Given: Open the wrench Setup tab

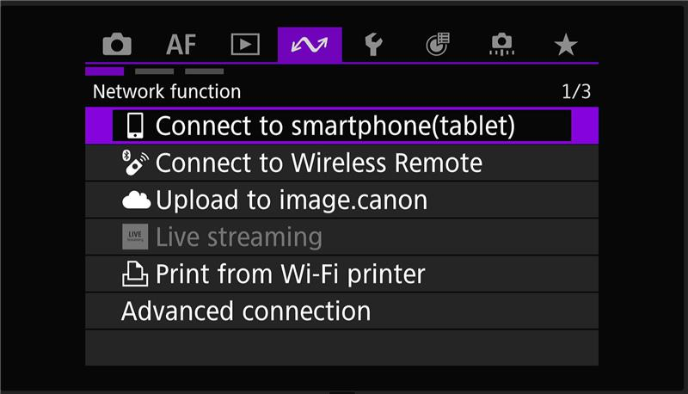Looking at the screenshot, I should click(373, 45).
